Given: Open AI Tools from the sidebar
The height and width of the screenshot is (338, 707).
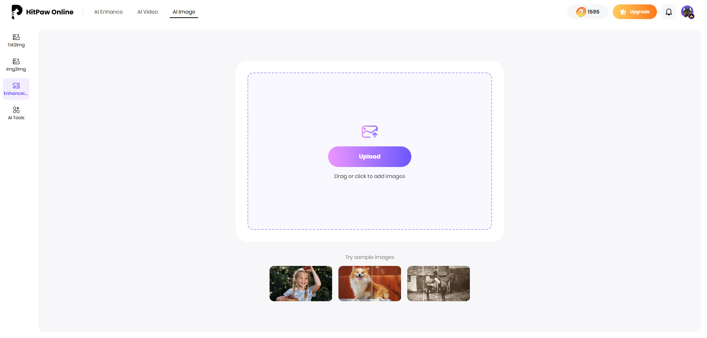Looking at the screenshot, I should [x=16, y=113].
